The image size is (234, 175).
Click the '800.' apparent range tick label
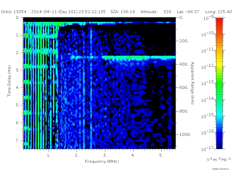tap(184, 111)
